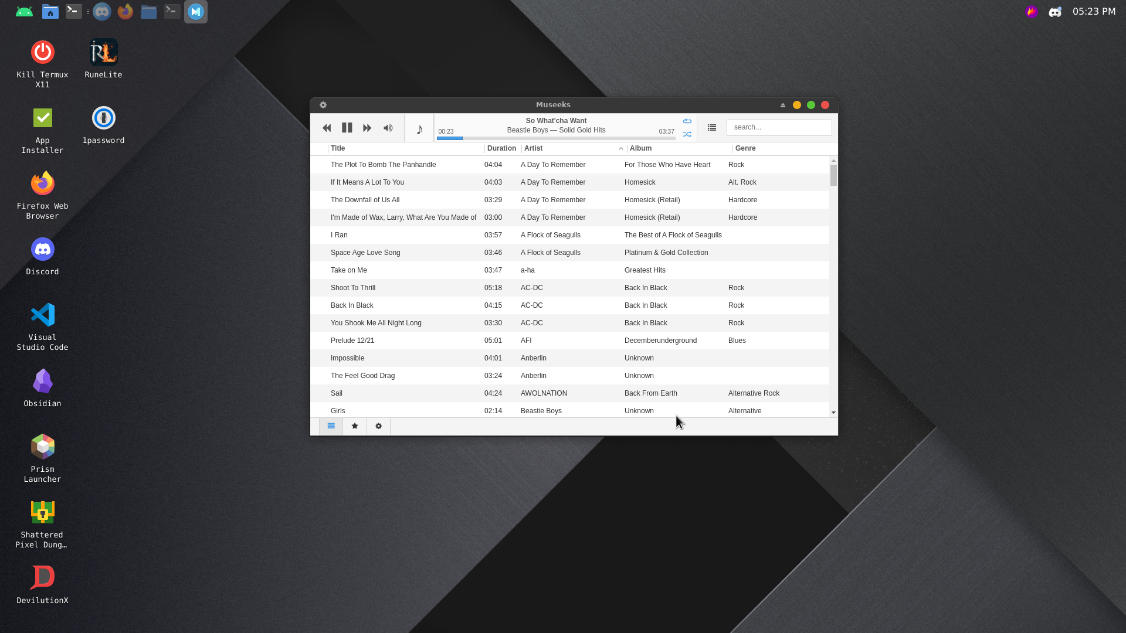The height and width of the screenshot is (633, 1126).
Task: Switch to the playlists star tab
Action: tap(354, 426)
